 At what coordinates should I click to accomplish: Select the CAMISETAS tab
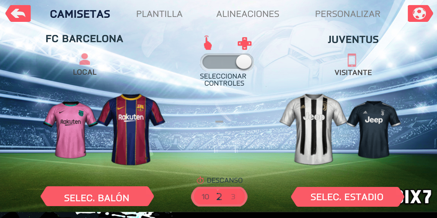80,14
